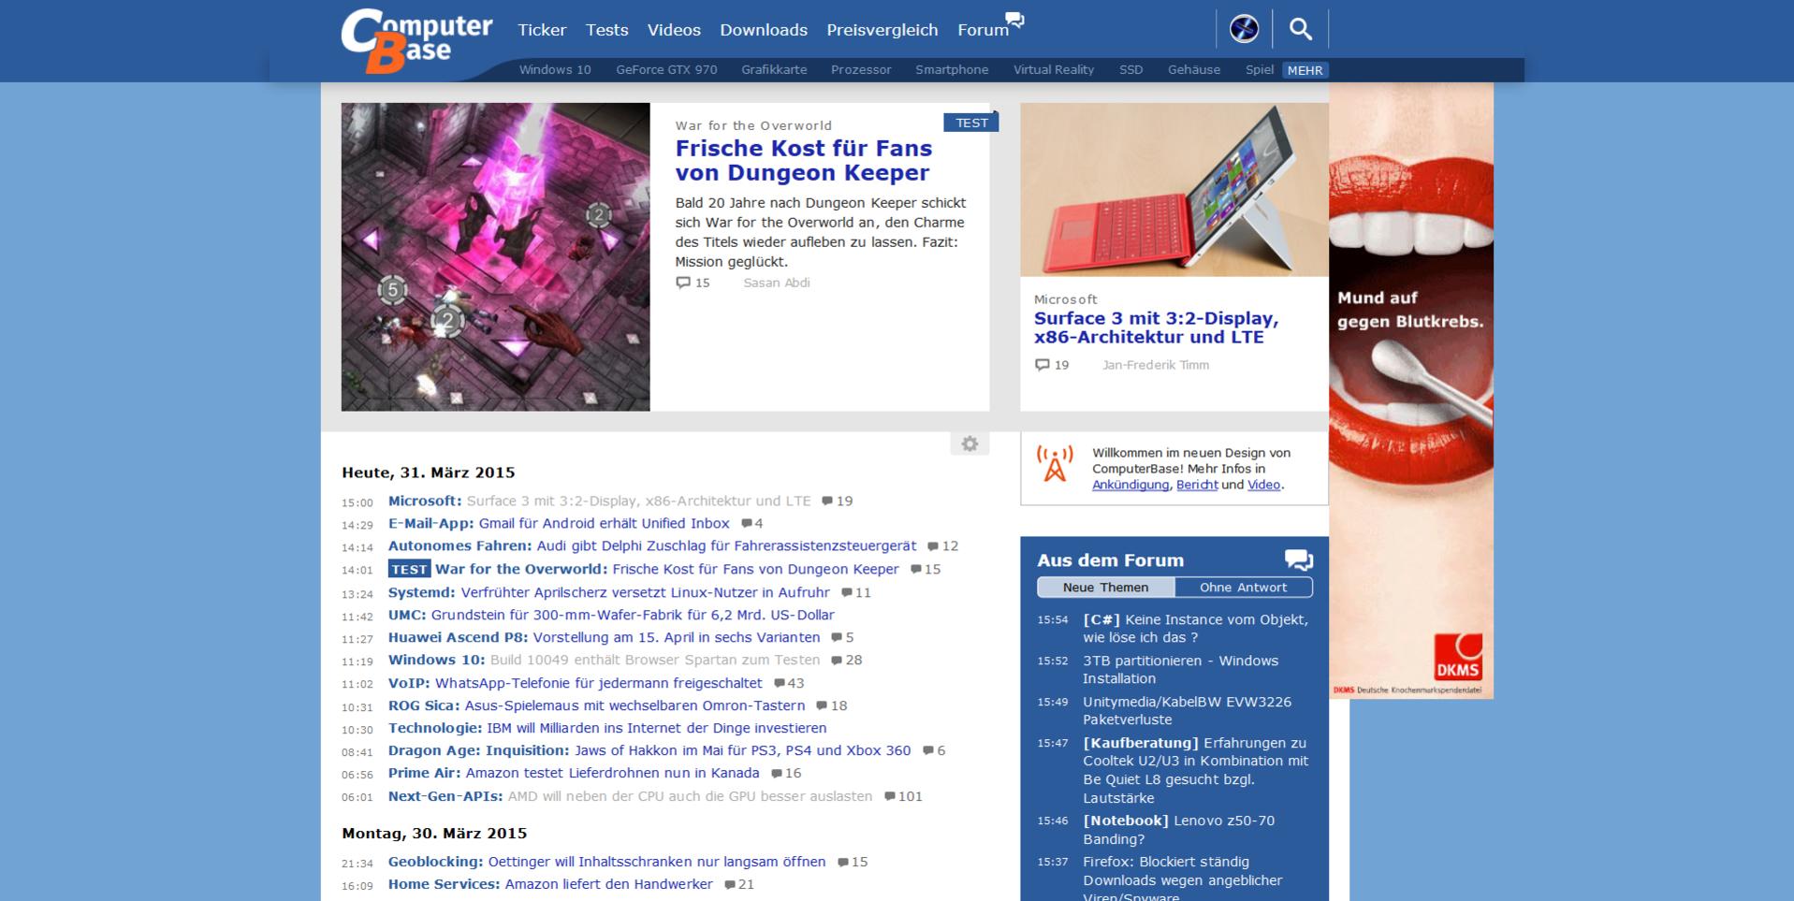Open the Downloads menu
This screenshot has height=901, width=1794.
[764, 30]
